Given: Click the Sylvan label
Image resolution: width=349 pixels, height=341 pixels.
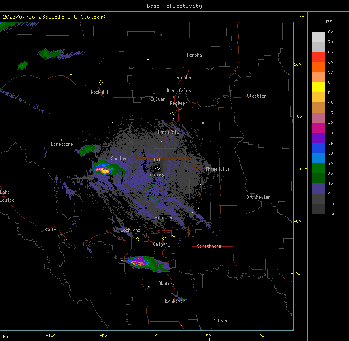Looking at the screenshot, I should 158,99.
